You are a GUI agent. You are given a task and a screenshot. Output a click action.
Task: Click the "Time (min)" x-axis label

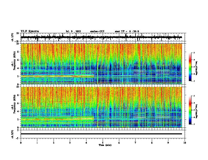[x=105, y=145]
